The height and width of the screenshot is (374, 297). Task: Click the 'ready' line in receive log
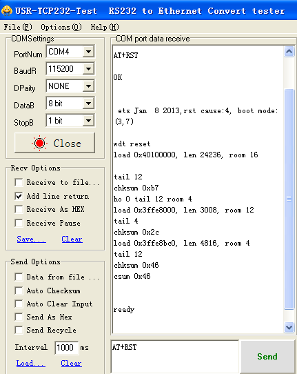124,310
